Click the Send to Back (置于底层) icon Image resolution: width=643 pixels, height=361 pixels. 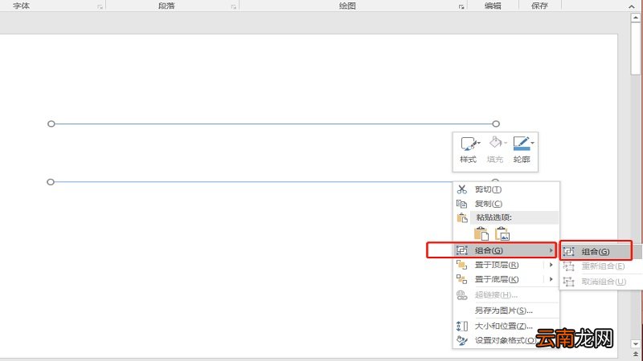(461, 280)
